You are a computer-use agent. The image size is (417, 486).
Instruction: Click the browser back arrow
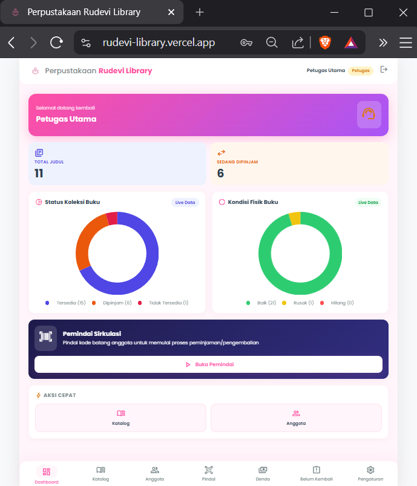11,42
